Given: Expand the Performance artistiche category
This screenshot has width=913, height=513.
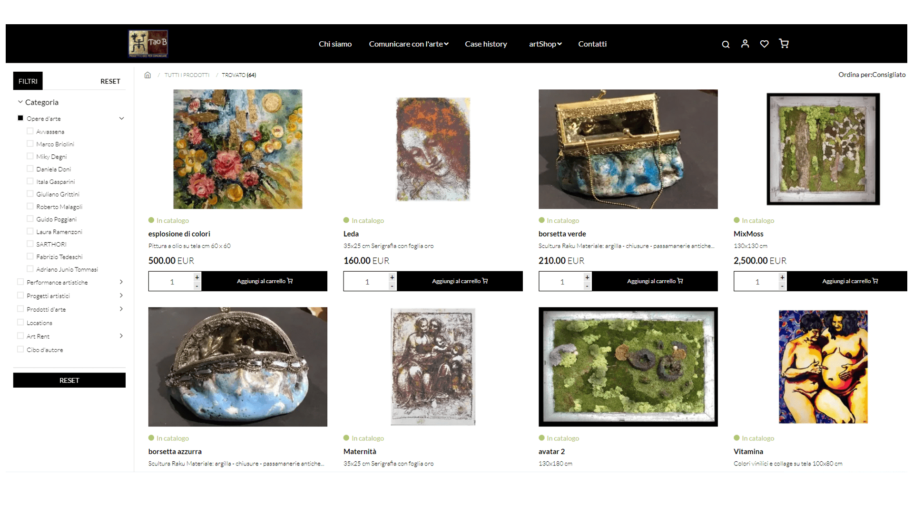Looking at the screenshot, I should [121, 282].
